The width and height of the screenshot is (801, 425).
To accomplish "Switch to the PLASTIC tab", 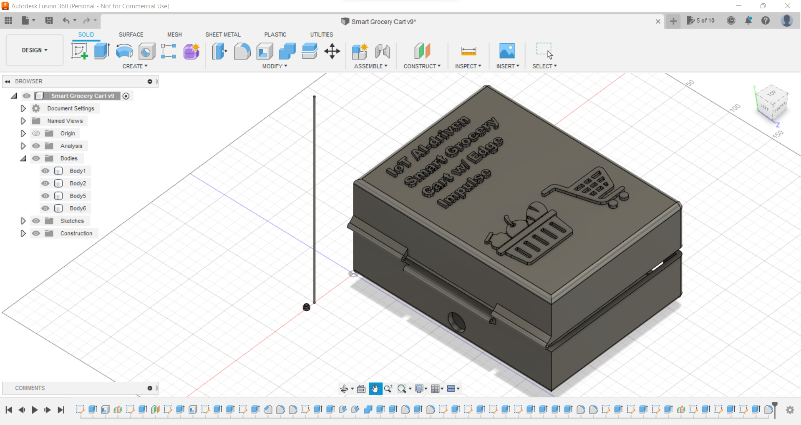I will 275,35.
